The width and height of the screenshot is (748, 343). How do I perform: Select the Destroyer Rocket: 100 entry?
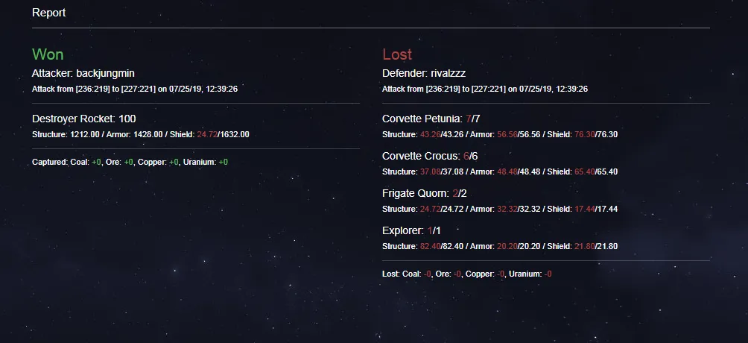(84, 119)
